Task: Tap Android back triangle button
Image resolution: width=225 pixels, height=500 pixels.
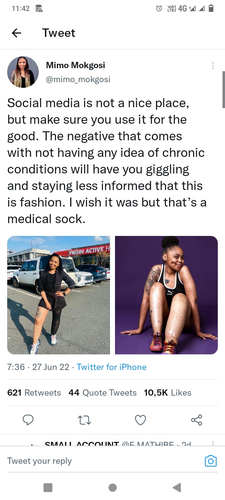Action: 177,487
